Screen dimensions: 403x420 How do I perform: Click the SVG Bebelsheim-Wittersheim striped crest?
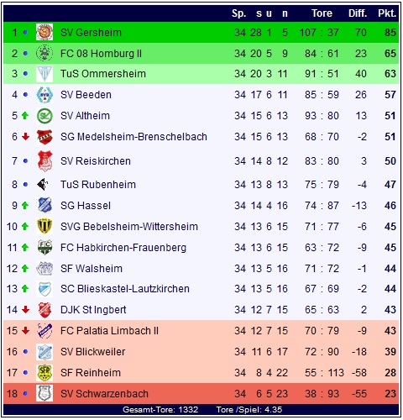click(44, 226)
